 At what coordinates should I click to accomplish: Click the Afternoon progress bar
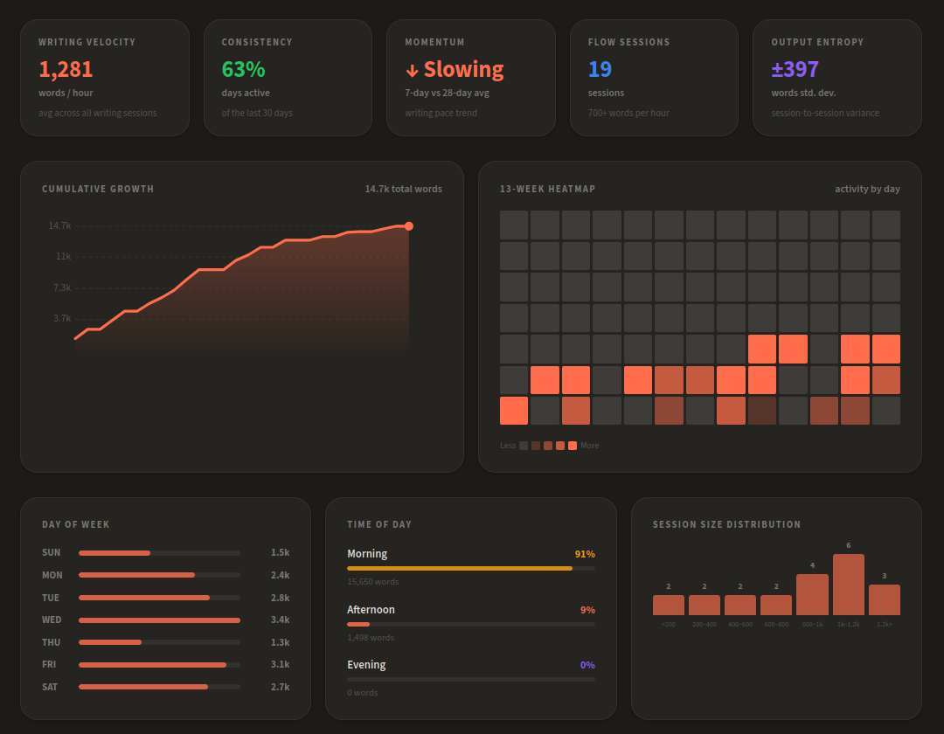coord(471,625)
